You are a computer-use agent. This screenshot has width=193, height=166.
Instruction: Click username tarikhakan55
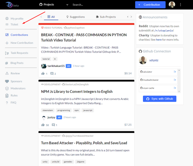[56, 66]
